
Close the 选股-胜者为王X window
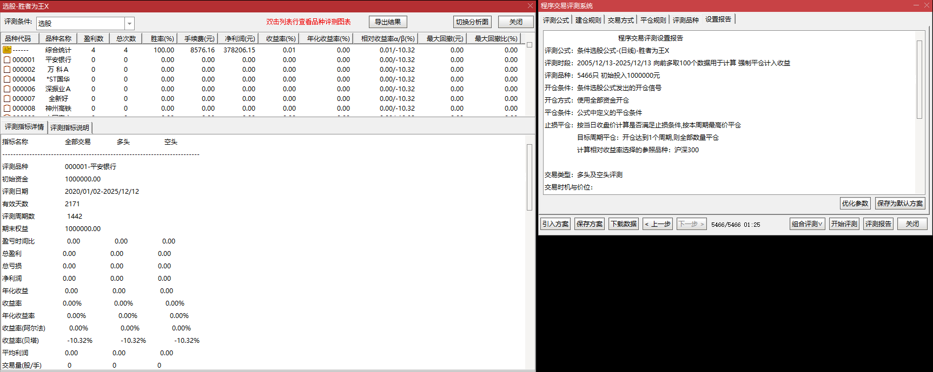[x=530, y=6]
